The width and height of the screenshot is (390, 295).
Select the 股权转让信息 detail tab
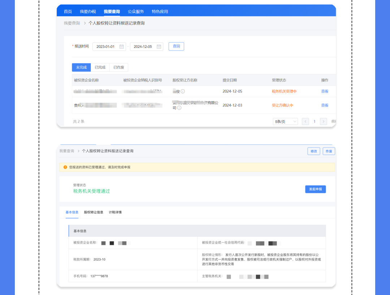click(x=94, y=213)
